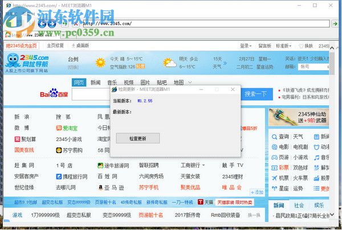
Task: Click the ticket icon beside 彩票
Action: (274, 168)
